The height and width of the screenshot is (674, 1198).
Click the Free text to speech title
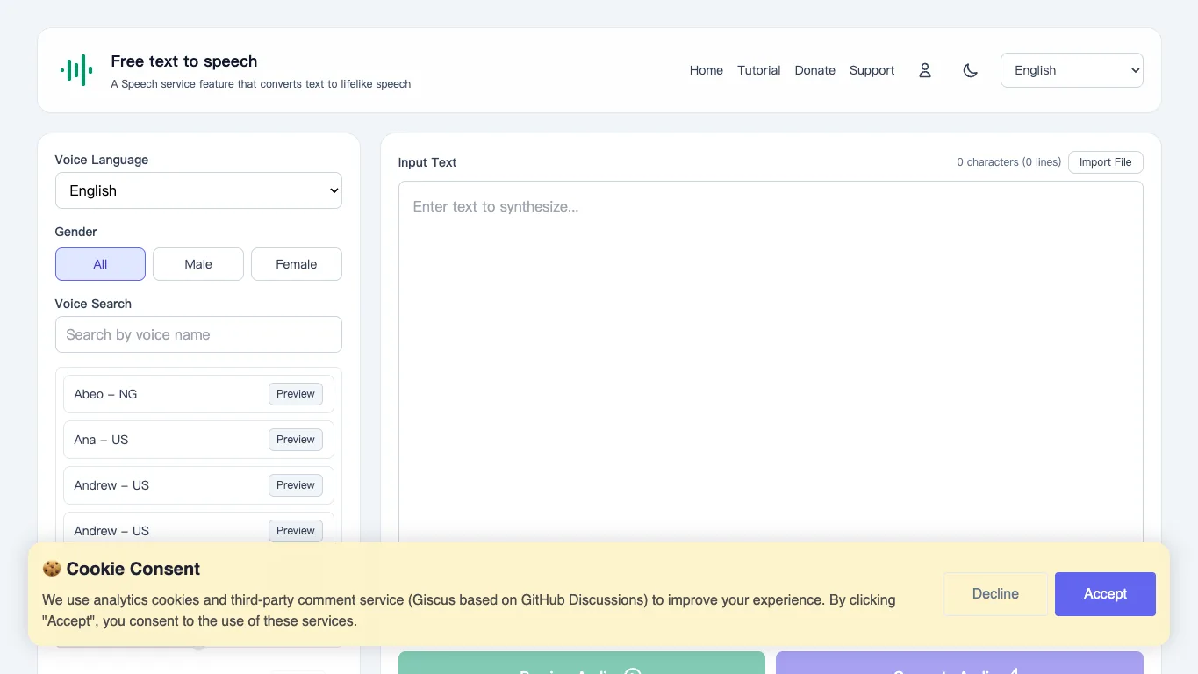pos(184,61)
